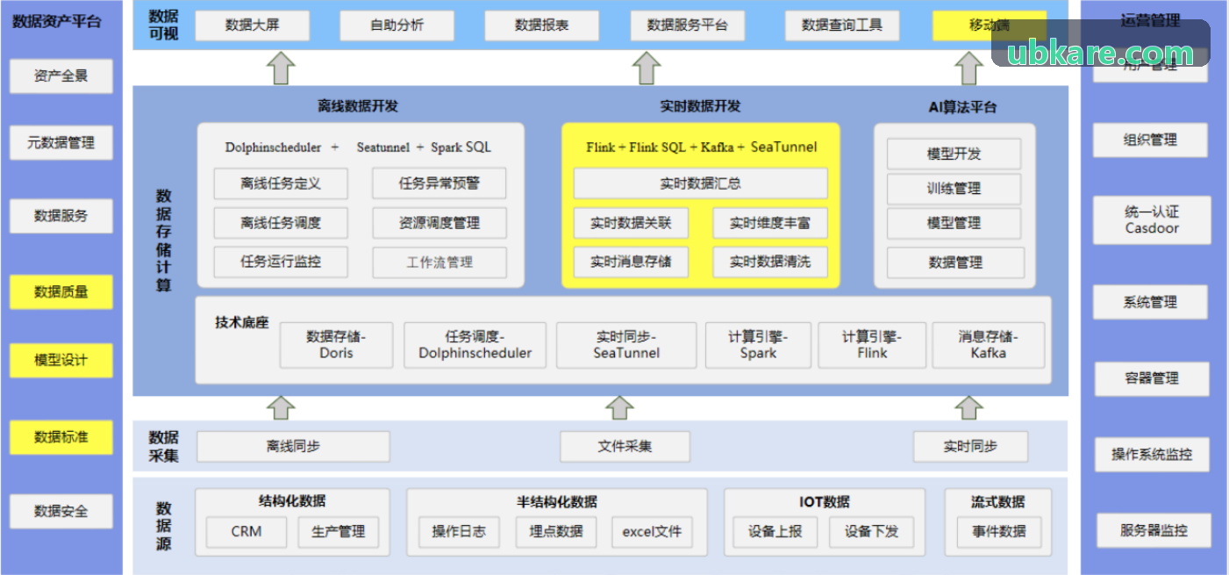Image resolution: width=1229 pixels, height=575 pixels.
Task: Select the 数据查询工具 box
Action: point(842,25)
